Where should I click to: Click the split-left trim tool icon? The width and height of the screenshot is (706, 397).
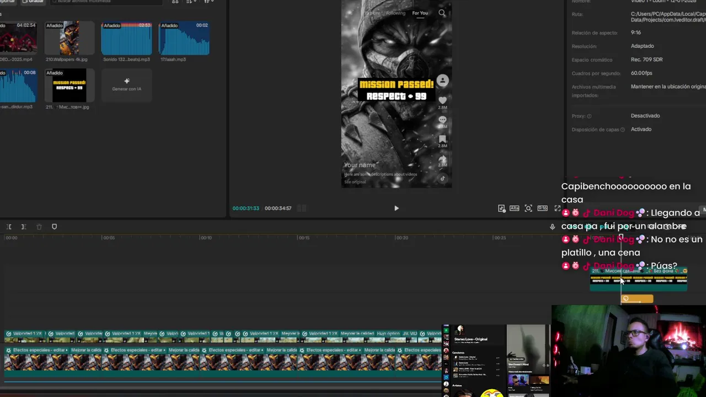(9, 227)
